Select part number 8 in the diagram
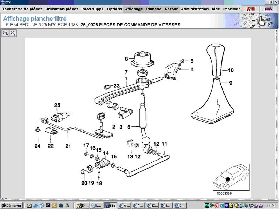 click(x=126, y=59)
